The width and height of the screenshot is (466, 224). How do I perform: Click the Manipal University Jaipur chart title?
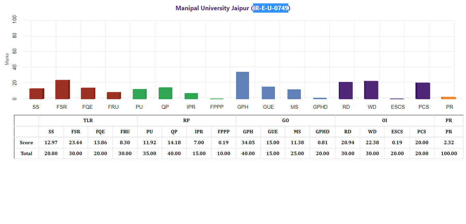click(213, 8)
